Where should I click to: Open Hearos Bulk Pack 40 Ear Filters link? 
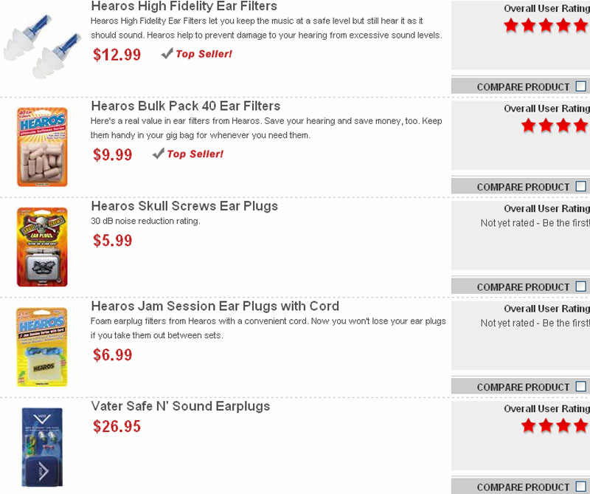pos(185,106)
